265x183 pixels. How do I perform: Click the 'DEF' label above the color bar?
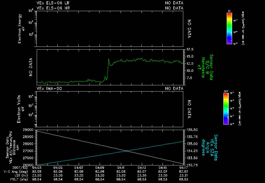coord(226,91)
